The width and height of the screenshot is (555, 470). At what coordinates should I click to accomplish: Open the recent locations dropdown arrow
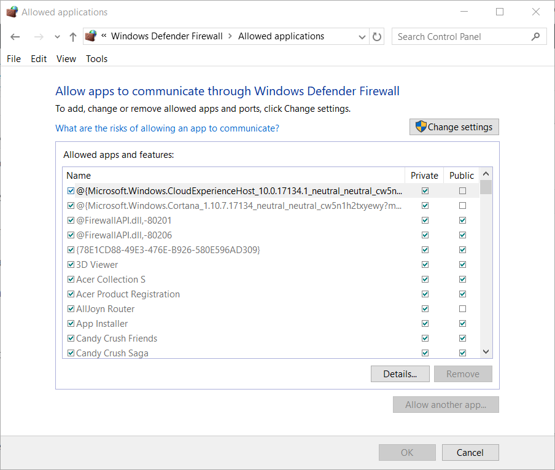(57, 37)
